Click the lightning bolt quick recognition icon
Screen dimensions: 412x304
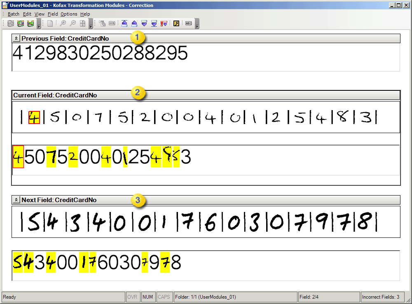pos(176,23)
